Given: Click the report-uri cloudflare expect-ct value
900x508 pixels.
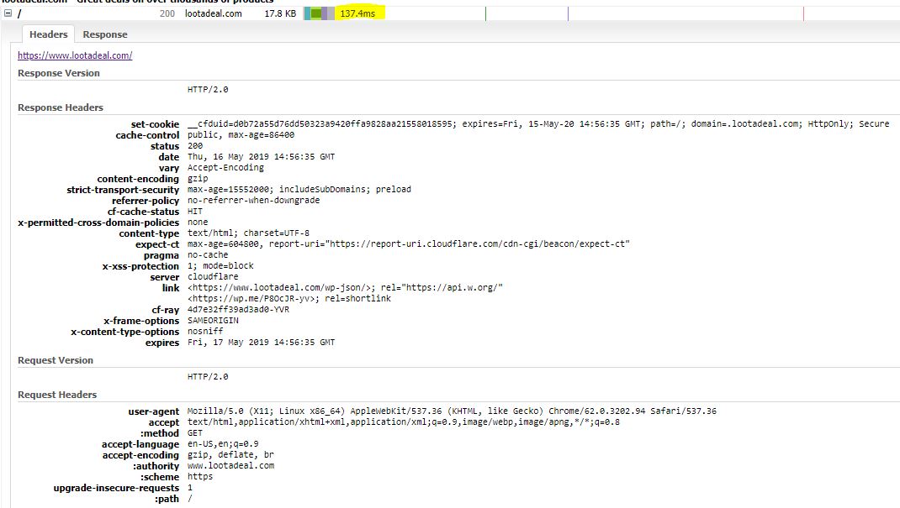Looking at the screenshot, I should click(x=408, y=244).
